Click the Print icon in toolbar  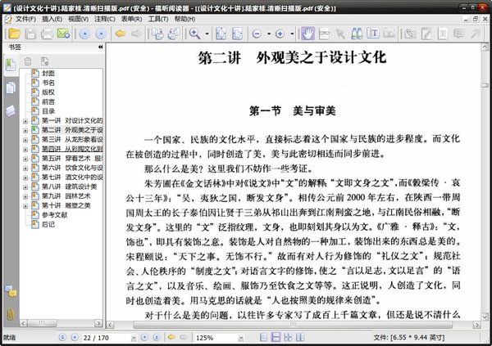coord(47,34)
